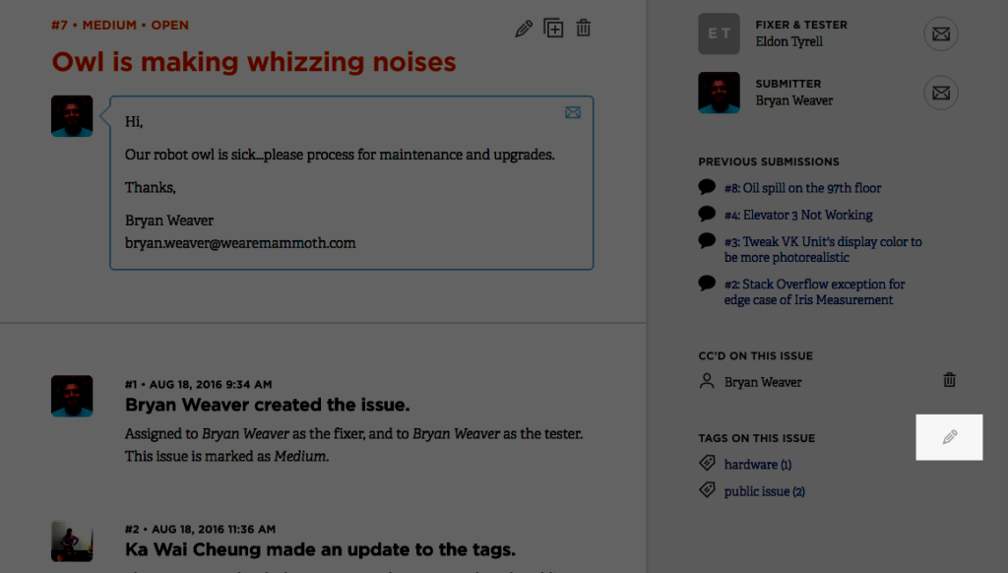Email Eldon Tyrell via envelope button
The height and width of the screenshot is (573, 1008).
pos(941,34)
